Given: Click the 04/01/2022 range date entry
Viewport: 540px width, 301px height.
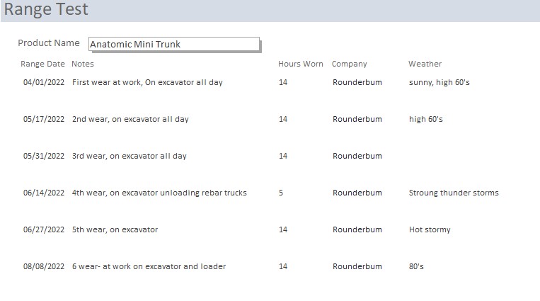Looking at the screenshot, I should click(44, 82).
